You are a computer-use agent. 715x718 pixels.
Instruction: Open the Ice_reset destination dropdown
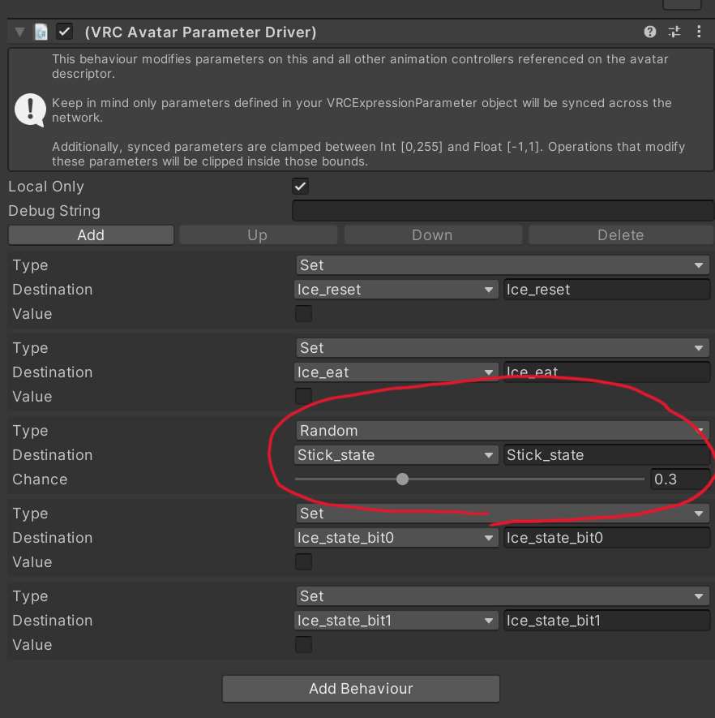coord(396,290)
